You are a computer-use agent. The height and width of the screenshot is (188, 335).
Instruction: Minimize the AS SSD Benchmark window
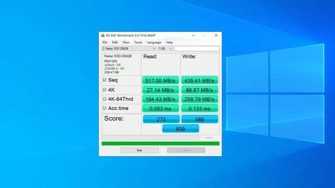coord(193,35)
